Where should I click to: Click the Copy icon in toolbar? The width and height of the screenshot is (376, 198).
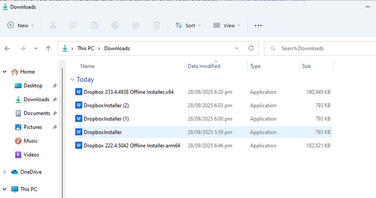click(73, 25)
